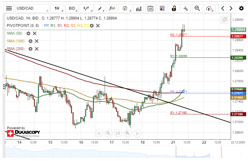Select the blue PP 1.27571 price tag
This screenshot has width=248, height=161.
coord(238,93)
